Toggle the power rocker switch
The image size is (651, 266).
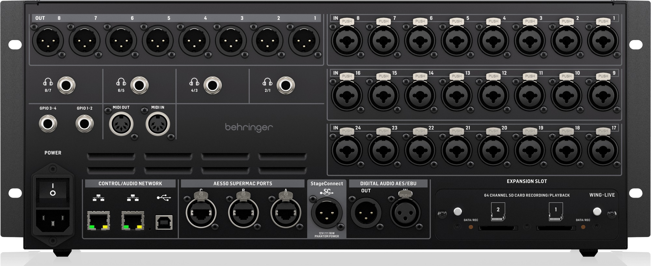point(53,189)
